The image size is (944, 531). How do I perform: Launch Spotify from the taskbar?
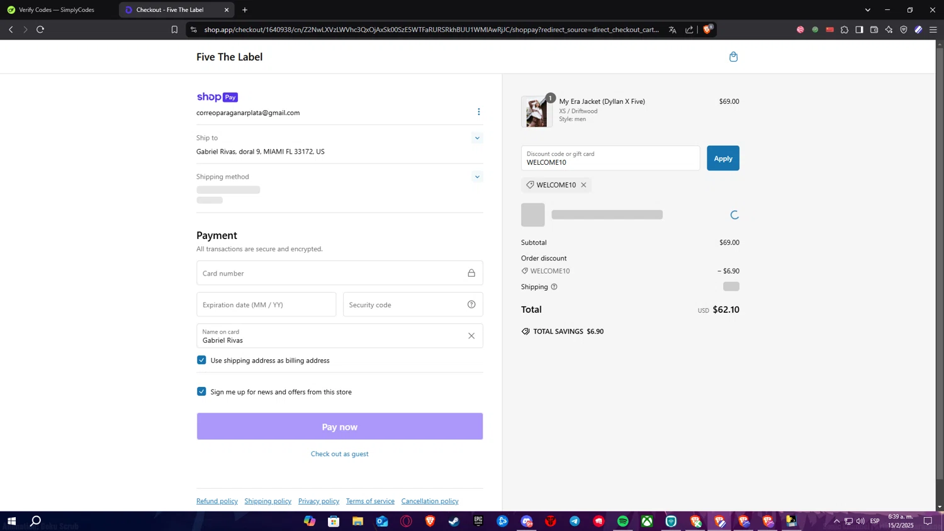click(622, 521)
